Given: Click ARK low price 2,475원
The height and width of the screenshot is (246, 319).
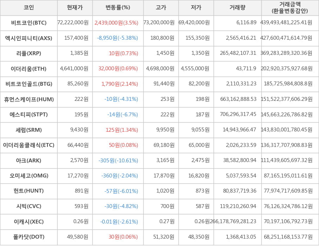Looking at the screenshot, I should [200, 160].
